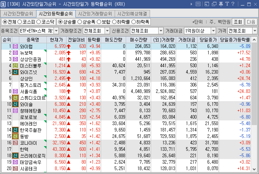Click the 신 badge of 와이즈넛
259x174 pixels.
[15, 72]
